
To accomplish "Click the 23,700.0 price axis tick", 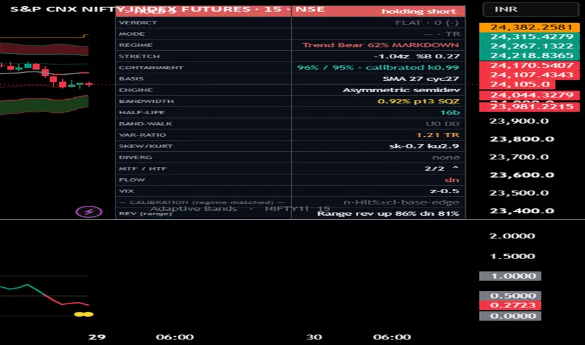I will click(x=519, y=157).
